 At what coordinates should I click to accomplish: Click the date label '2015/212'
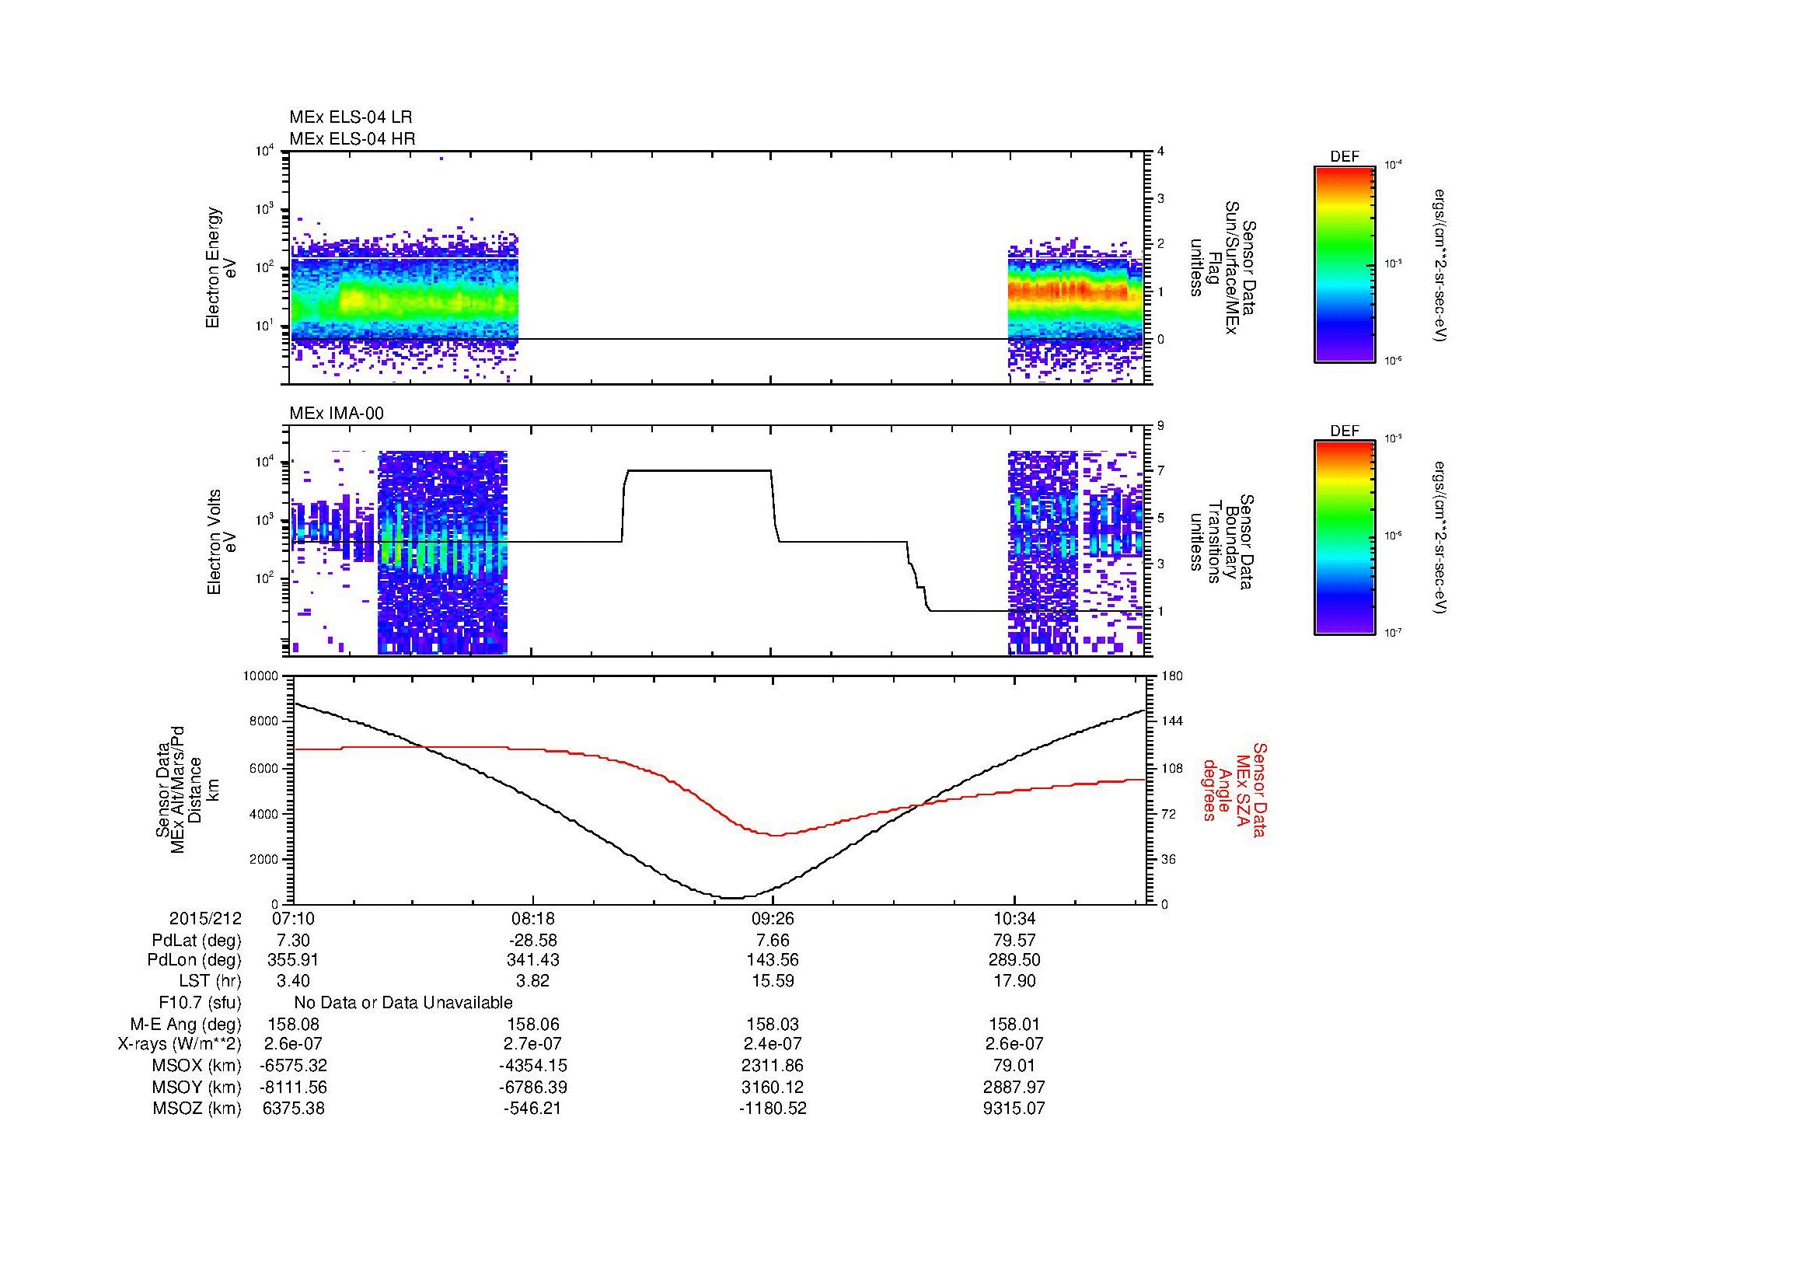(x=205, y=918)
